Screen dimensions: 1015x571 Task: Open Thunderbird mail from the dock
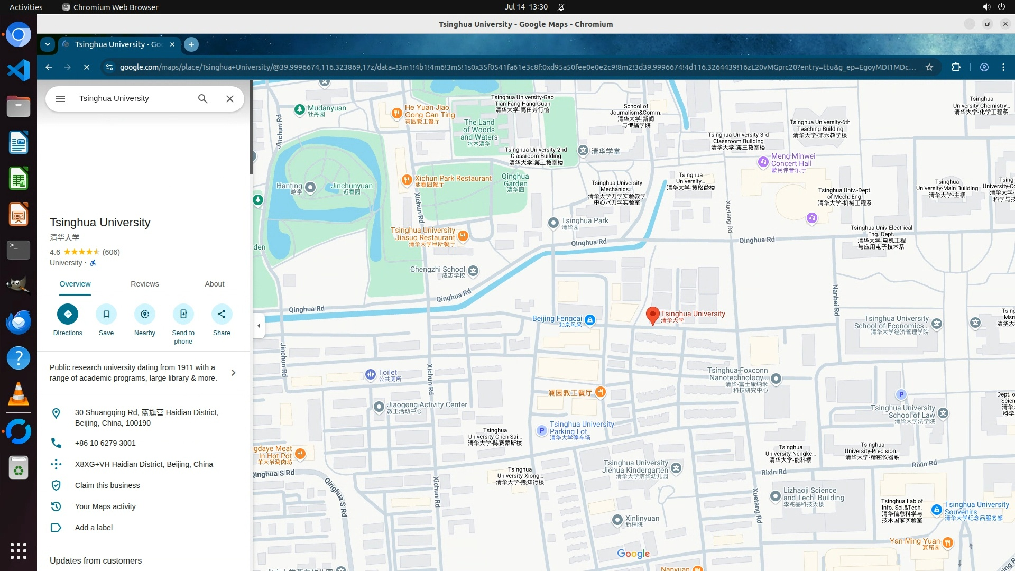point(19,322)
